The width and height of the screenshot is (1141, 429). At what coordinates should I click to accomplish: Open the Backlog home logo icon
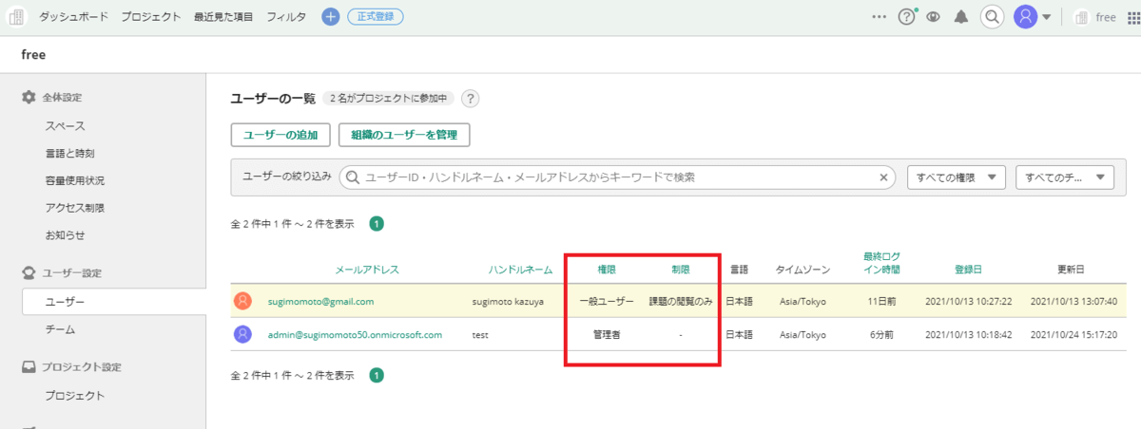[17, 17]
